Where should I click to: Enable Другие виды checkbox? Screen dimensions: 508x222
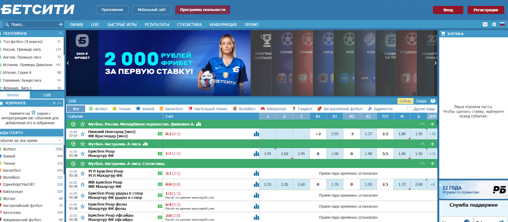pos(409,109)
